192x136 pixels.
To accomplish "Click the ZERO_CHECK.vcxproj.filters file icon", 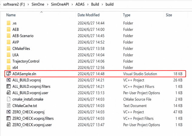I will coord(8,118).
